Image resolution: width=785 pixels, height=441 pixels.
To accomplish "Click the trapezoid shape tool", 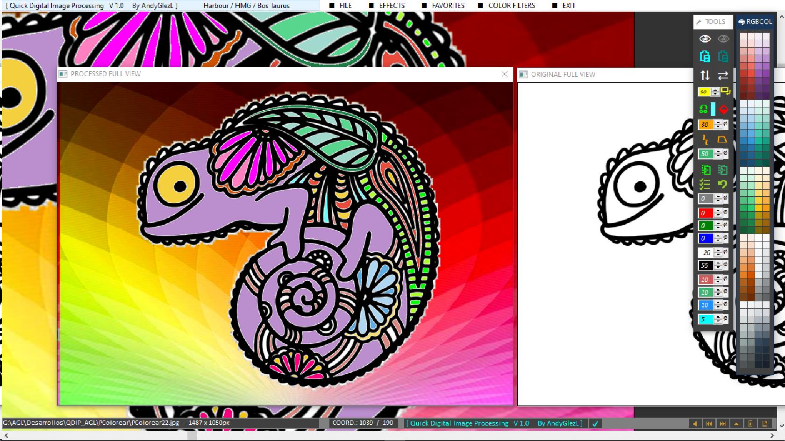I will 721,139.
